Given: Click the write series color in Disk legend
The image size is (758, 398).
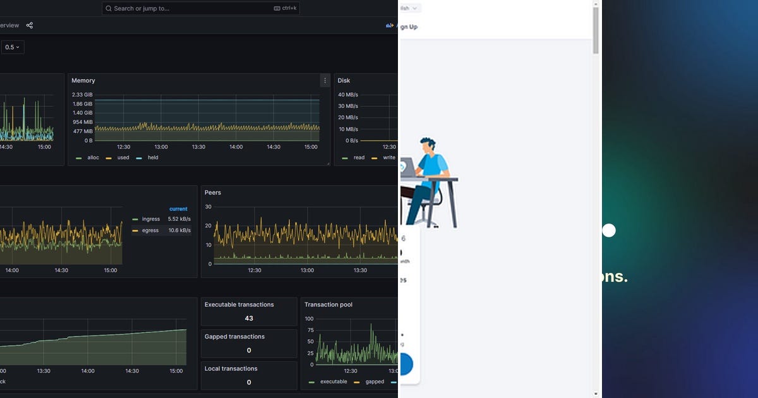Looking at the screenshot, I should click(x=374, y=158).
